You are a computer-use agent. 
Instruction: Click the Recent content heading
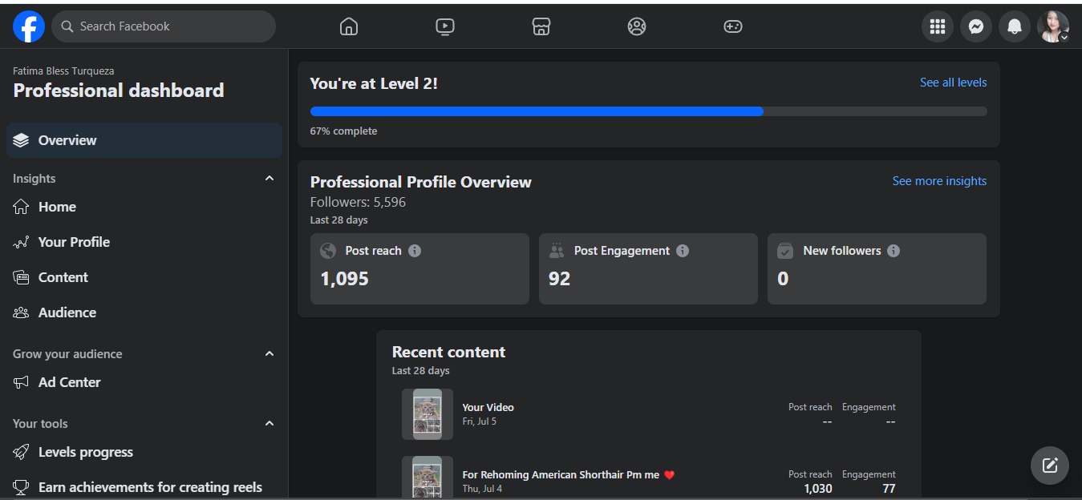point(448,352)
